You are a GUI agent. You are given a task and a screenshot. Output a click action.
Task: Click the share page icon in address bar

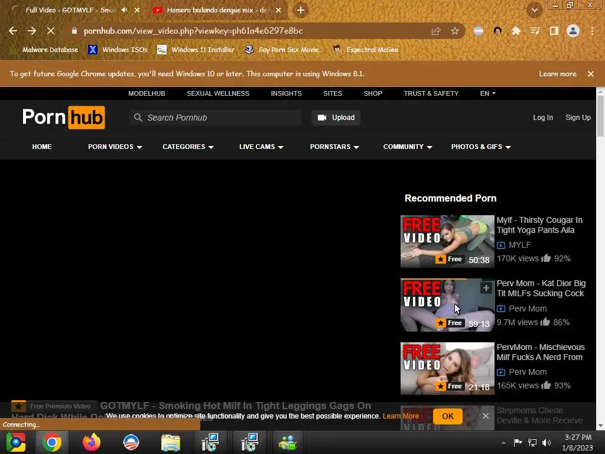(436, 31)
